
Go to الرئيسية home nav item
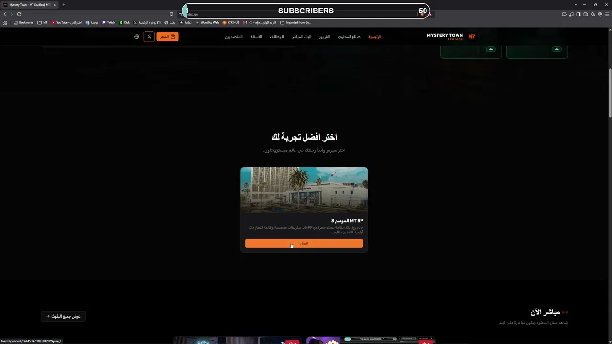coord(374,37)
